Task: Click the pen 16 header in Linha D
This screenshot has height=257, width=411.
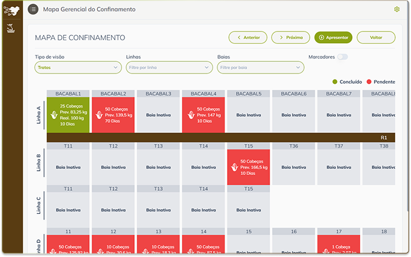Action: [x=294, y=231]
